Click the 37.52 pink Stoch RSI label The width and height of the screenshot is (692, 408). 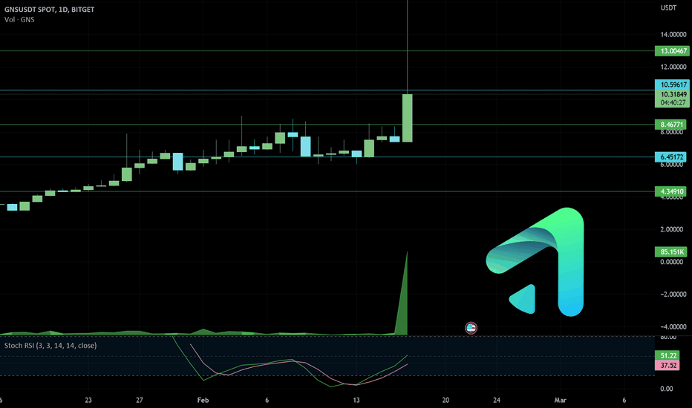click(x=668, y=365)
